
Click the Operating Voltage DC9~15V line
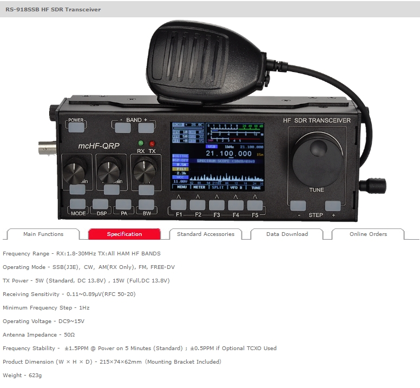(44, 321)
